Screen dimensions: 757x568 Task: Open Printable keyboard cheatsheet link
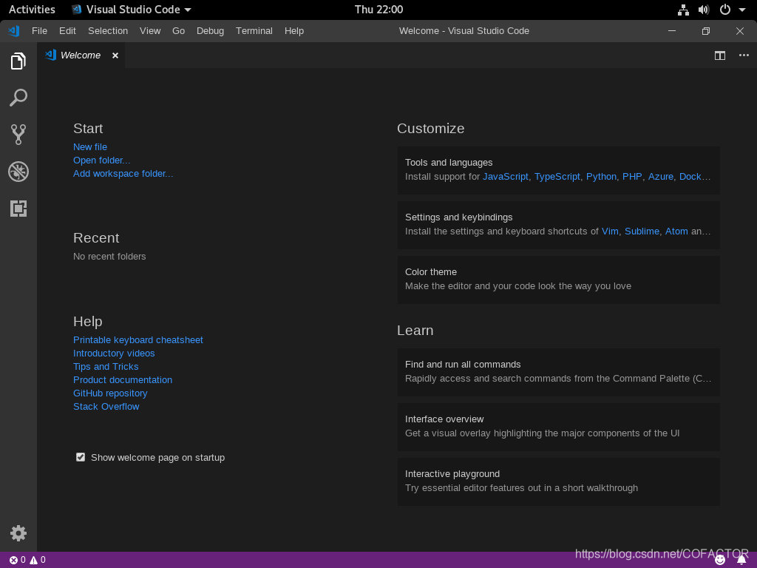(x=138, y=340)
